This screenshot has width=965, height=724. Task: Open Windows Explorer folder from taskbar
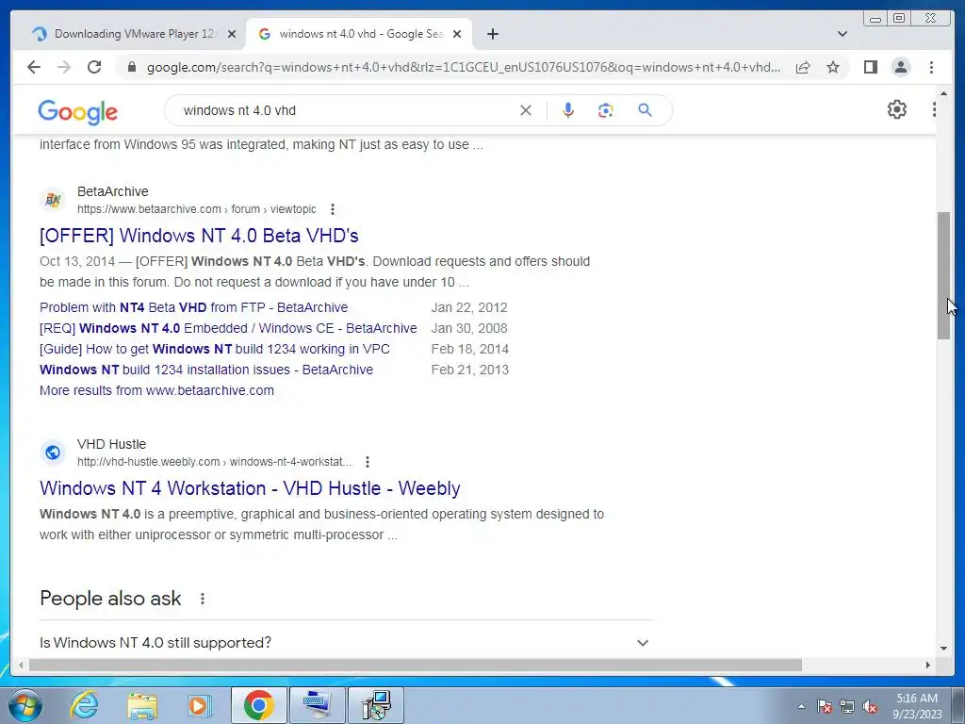pos(142,705)
